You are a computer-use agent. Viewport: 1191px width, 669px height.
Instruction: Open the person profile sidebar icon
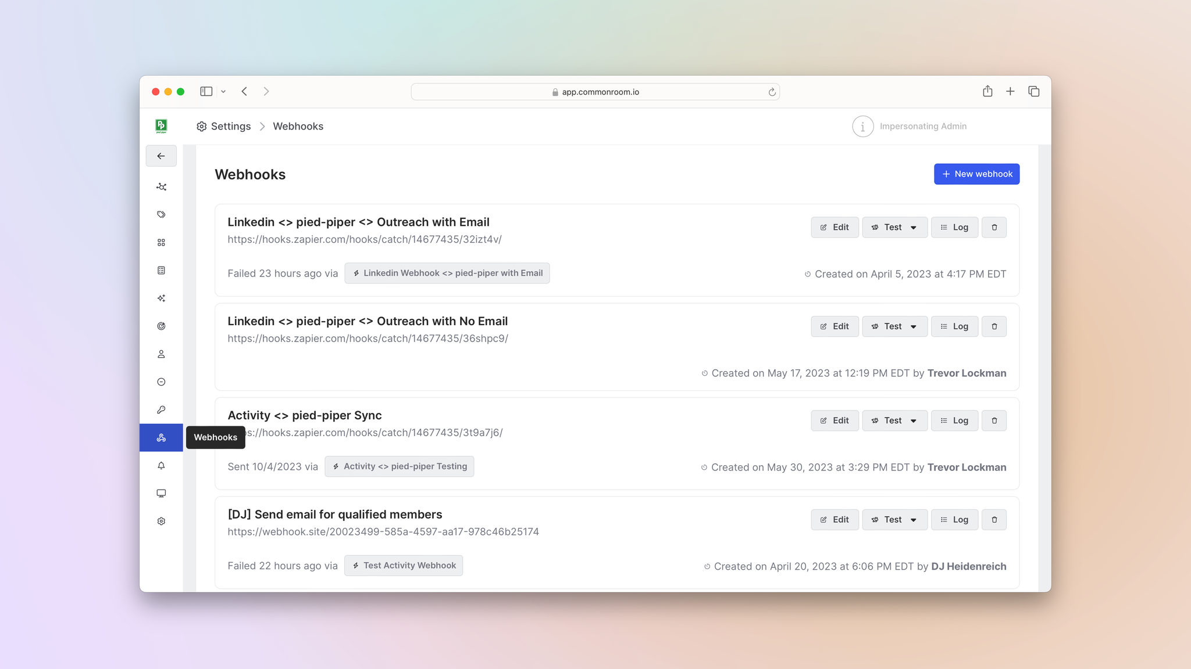161,354
